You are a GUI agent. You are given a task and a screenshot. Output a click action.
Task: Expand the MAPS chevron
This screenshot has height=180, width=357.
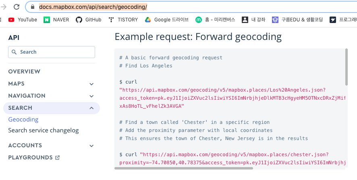[x=91, y=84]
